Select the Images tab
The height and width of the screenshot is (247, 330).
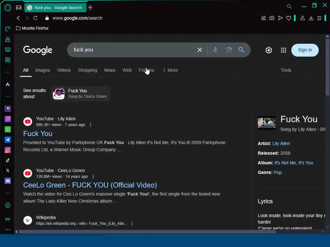pyautogui.click(x=43, y=70)
